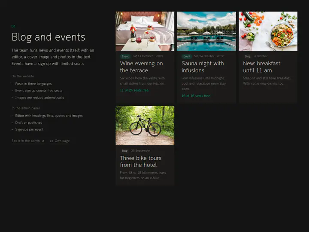
Task: Open 'New: breakfast until 11 am' post
Action: (261, 67)
